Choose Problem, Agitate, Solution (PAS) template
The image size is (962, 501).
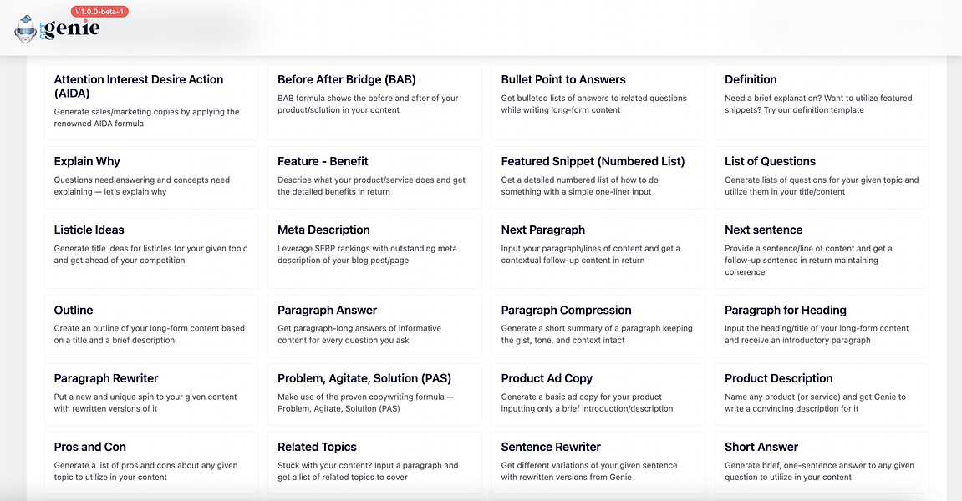[374, 394]
